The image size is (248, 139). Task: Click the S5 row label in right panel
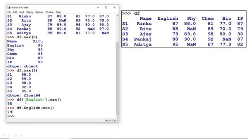[x=125, y=44]
